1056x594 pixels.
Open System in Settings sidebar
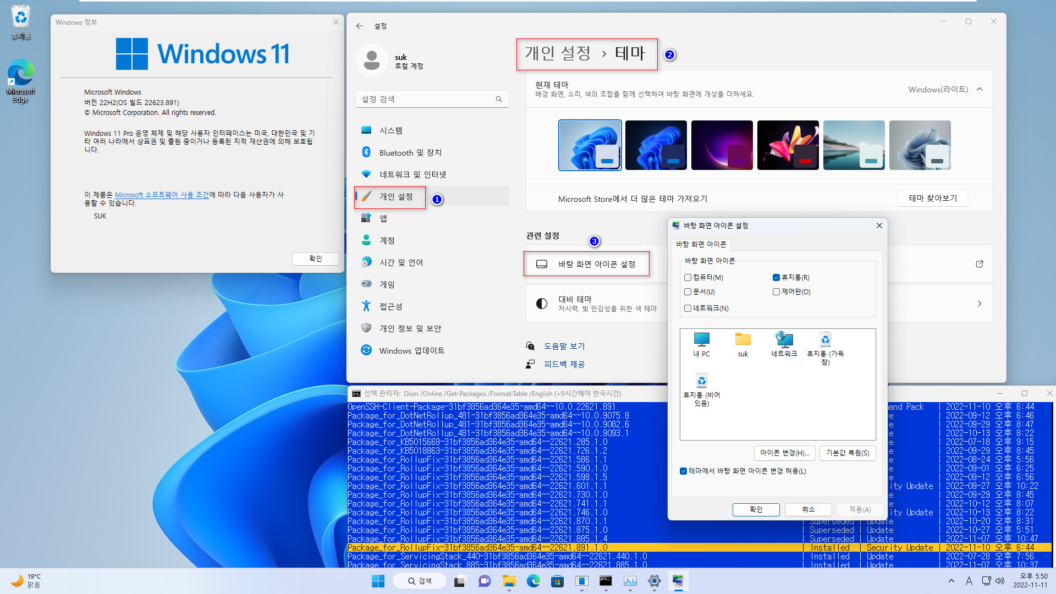pos(432,130)
